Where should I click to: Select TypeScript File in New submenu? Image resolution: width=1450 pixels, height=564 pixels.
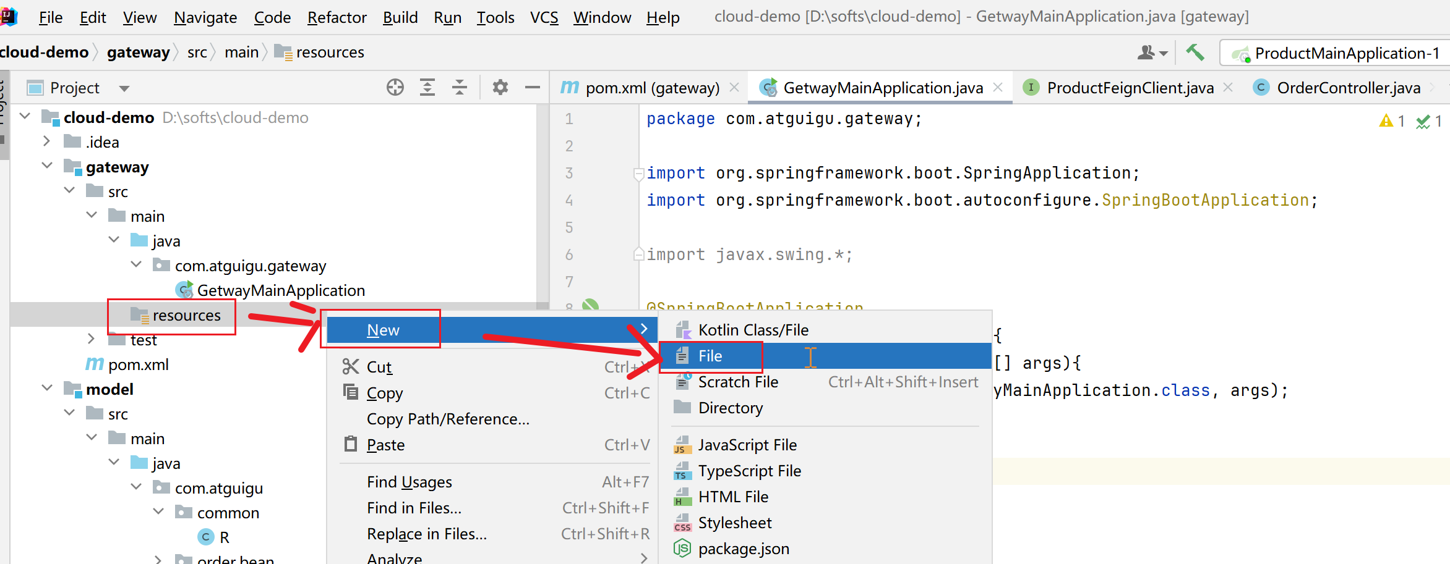825,471
